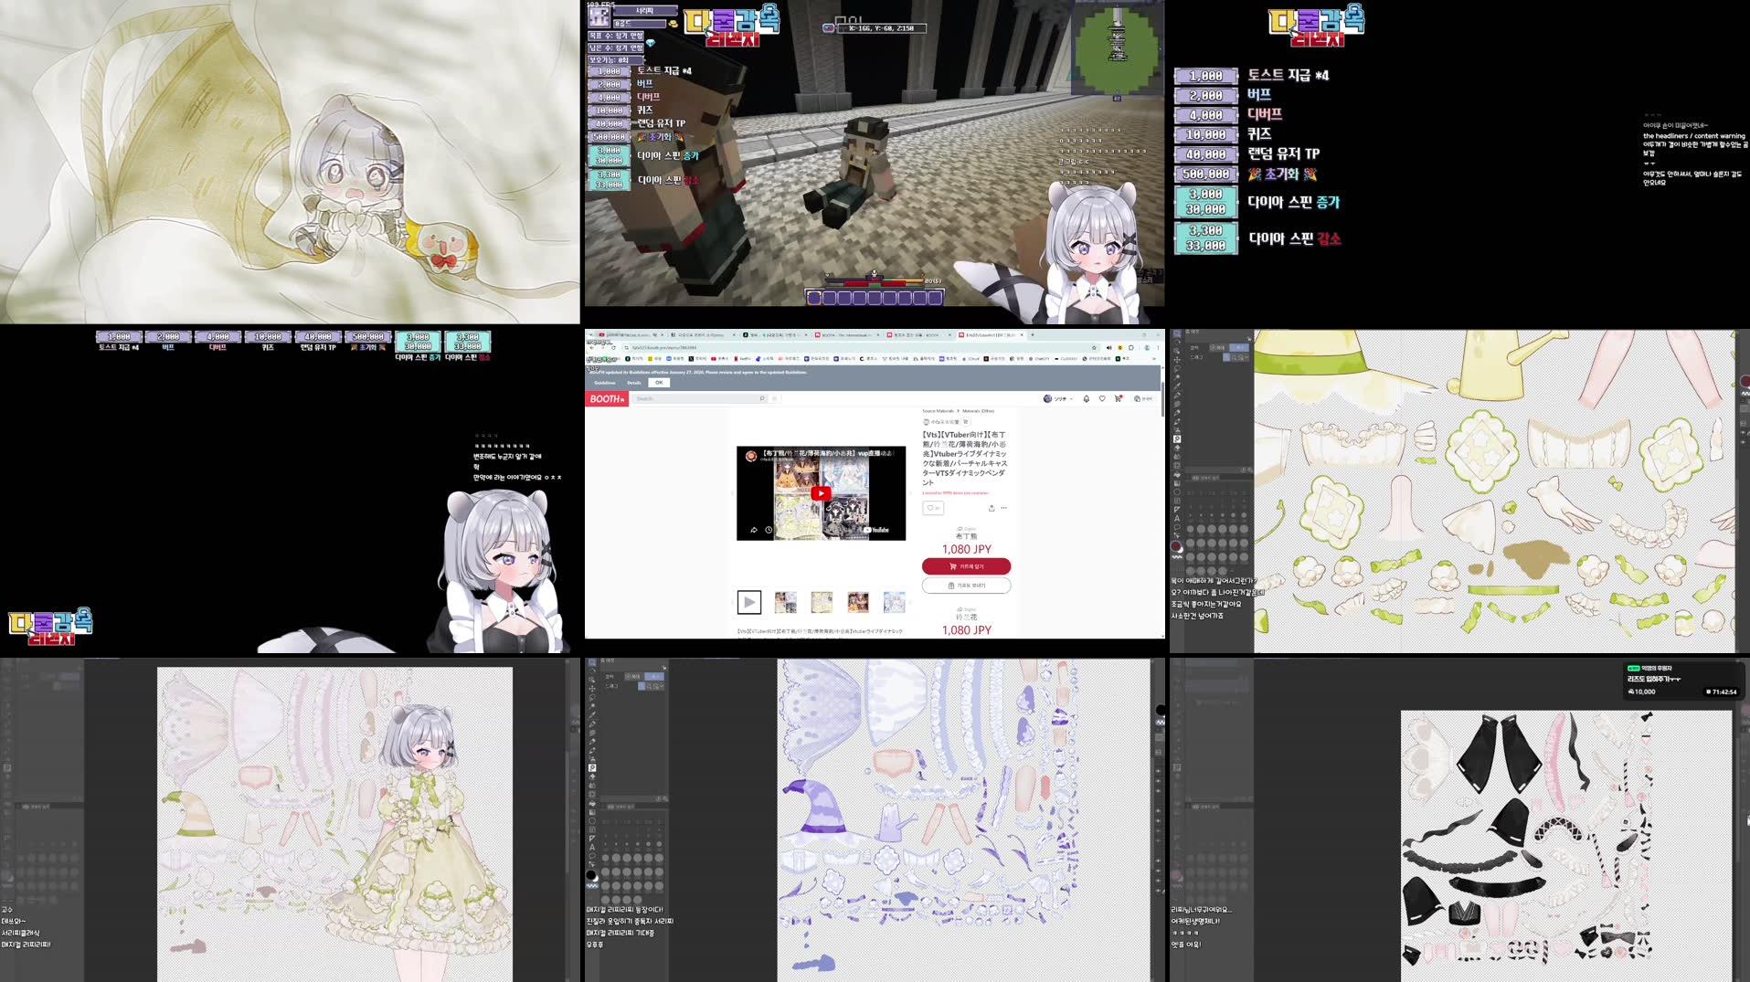Play the embedded YouTube video
The width and height of the screenshot is (1750, 982).
pyautogui.click(x=821, y=493)
